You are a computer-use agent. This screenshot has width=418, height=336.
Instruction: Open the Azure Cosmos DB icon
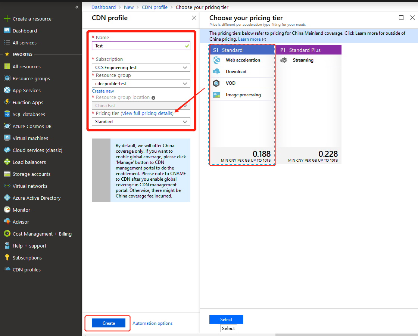point(7,126)
